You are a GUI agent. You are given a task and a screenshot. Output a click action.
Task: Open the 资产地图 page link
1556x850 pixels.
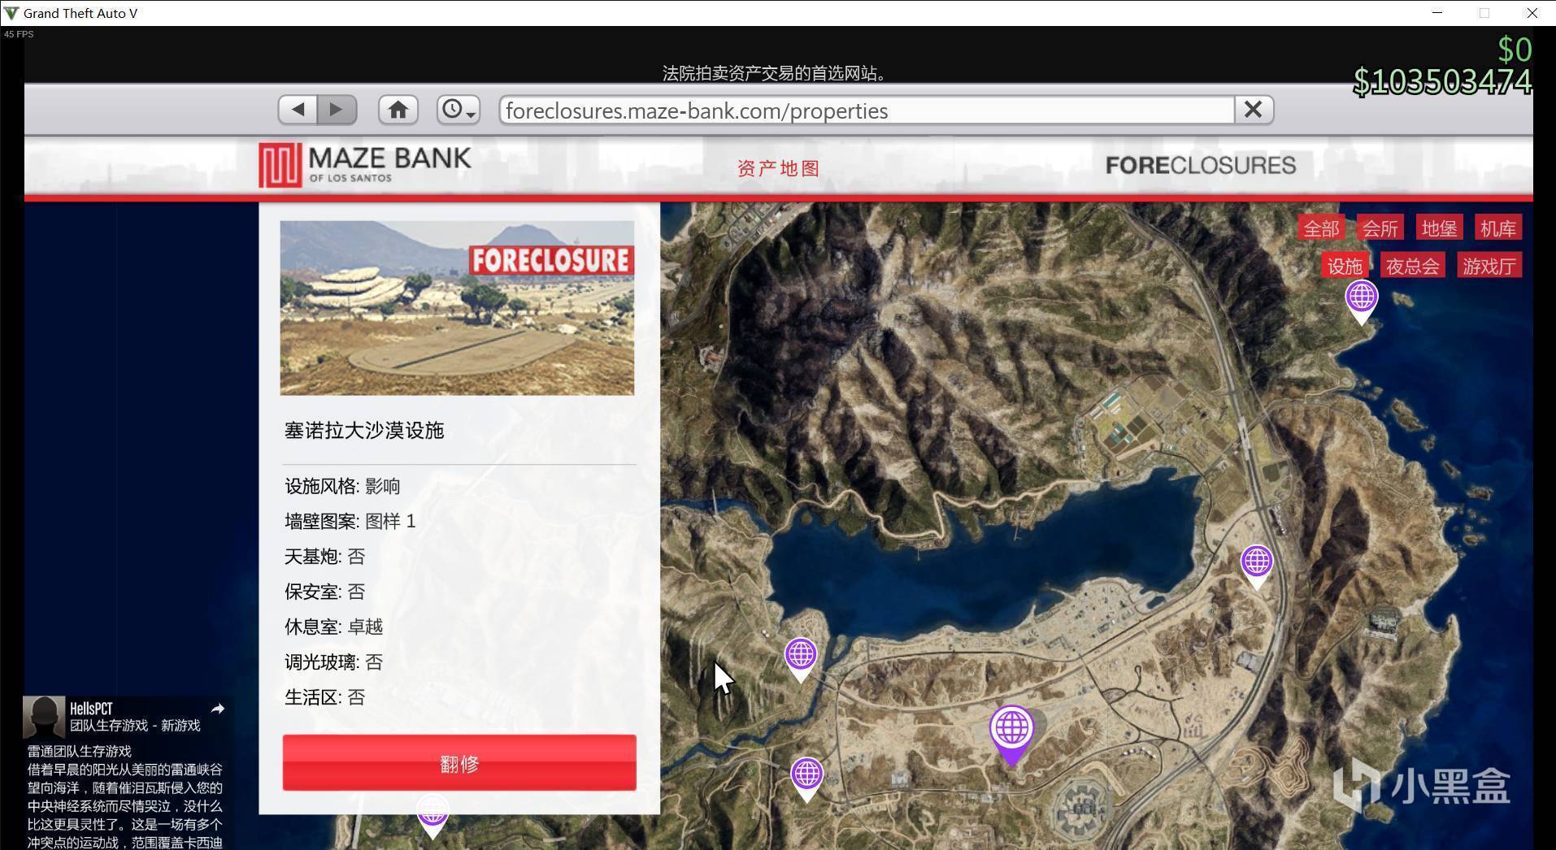[778, 168]
